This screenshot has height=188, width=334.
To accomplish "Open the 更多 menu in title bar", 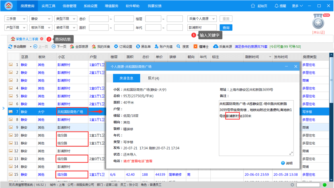I will (x=297, y=6).
